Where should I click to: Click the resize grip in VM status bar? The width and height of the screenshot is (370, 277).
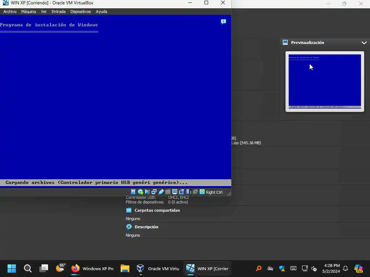tap(229, 193)
